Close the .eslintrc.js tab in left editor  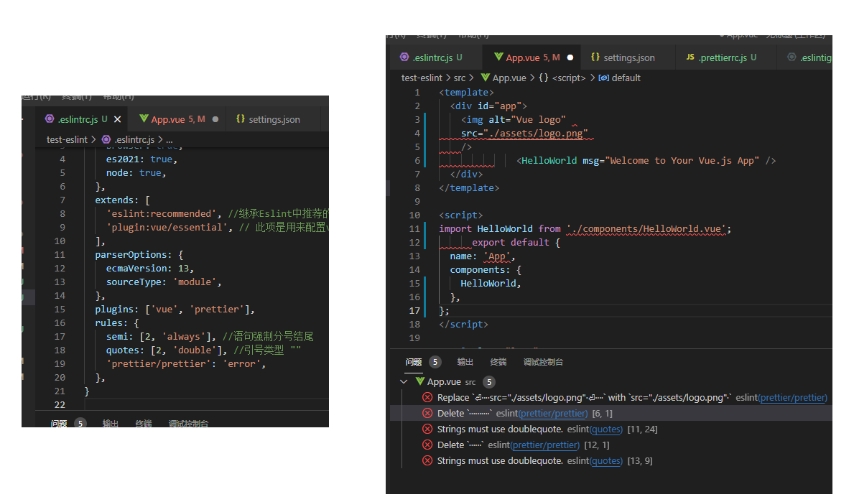coord(118,119)
